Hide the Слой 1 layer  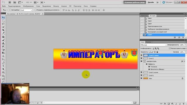tap(141, 75)
